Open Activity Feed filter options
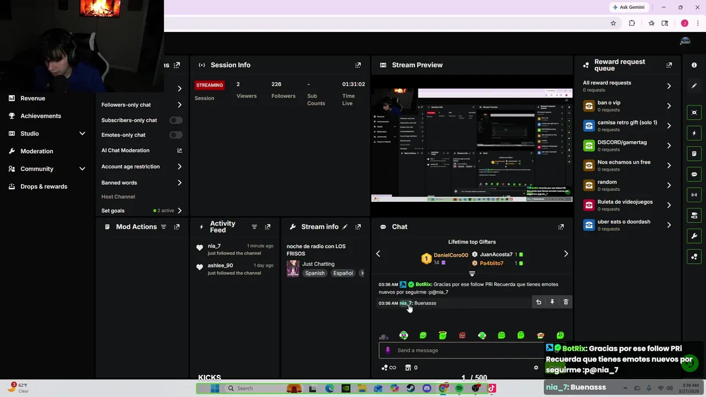Image resolution: width=706 pixels, height=397 pixels. [x=254, y=227]
